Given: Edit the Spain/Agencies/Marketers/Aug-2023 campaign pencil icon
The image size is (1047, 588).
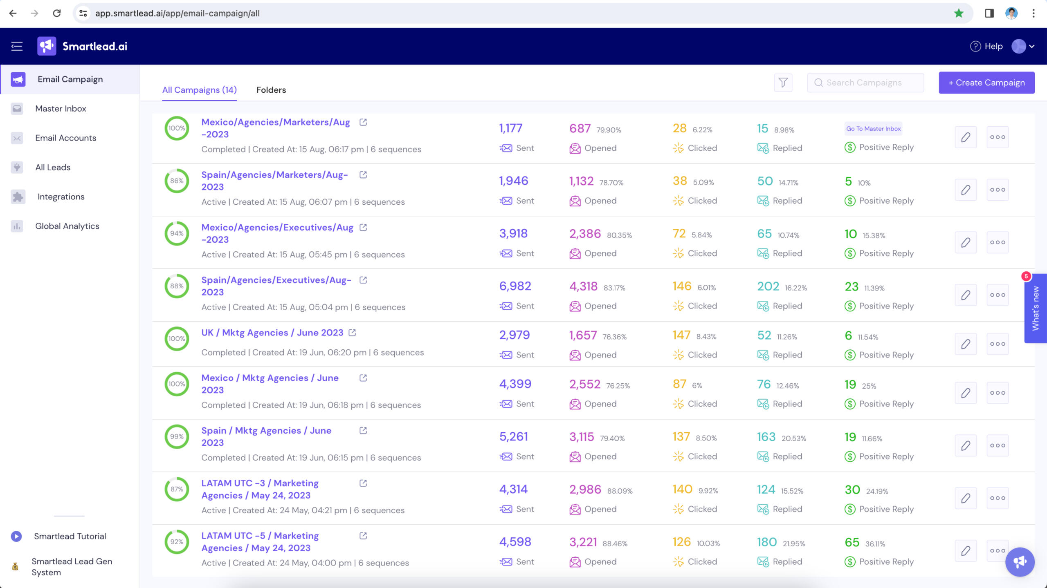Looking at the screenshot, I should point(966,190).
